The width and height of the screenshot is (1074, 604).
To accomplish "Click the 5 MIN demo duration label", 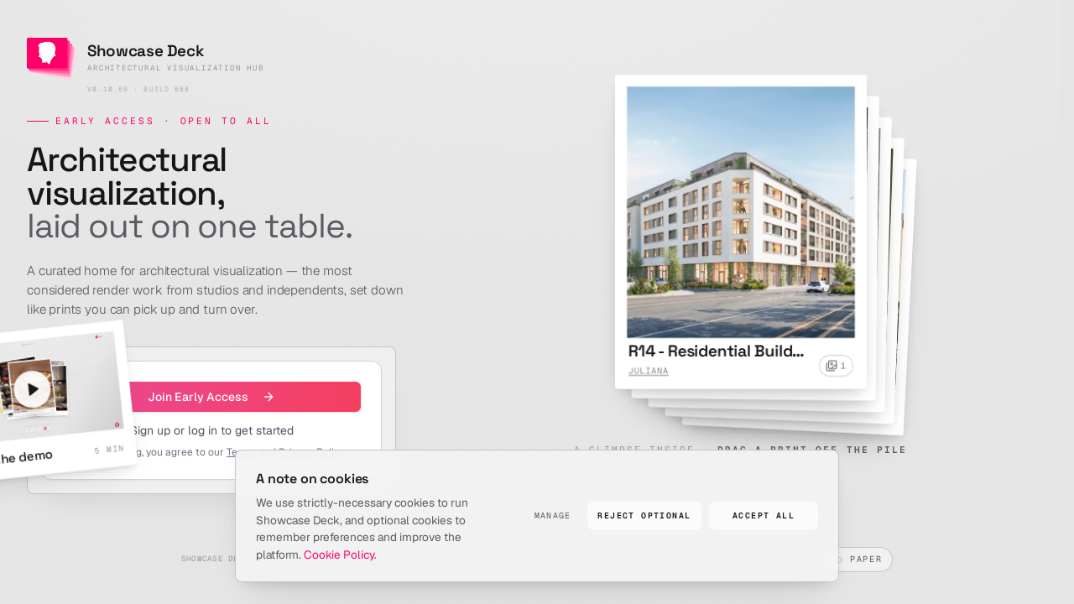I will tap(109, 450).
